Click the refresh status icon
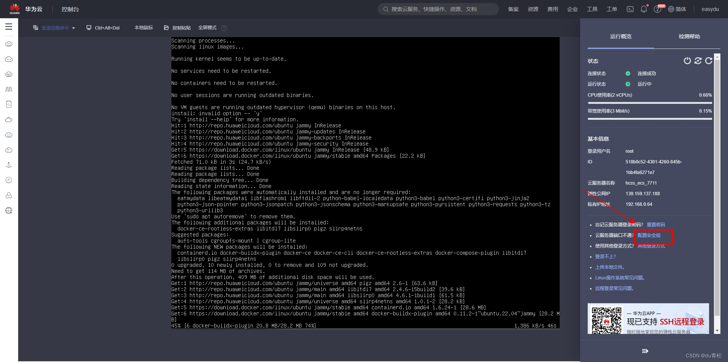 coord(709,61)
